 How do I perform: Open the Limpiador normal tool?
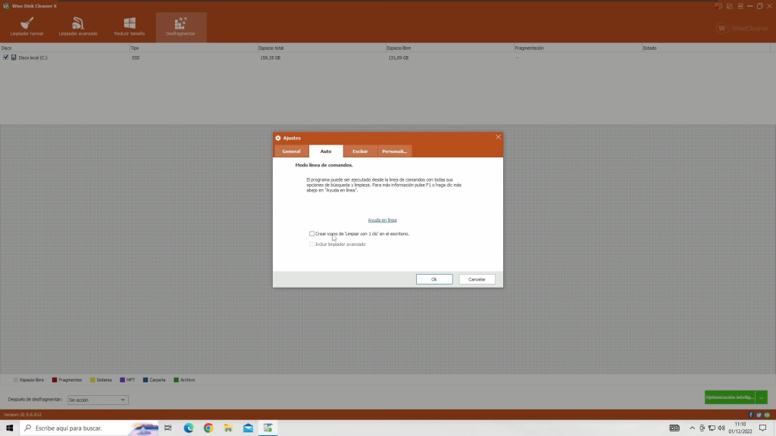click(x=27, y=26)
